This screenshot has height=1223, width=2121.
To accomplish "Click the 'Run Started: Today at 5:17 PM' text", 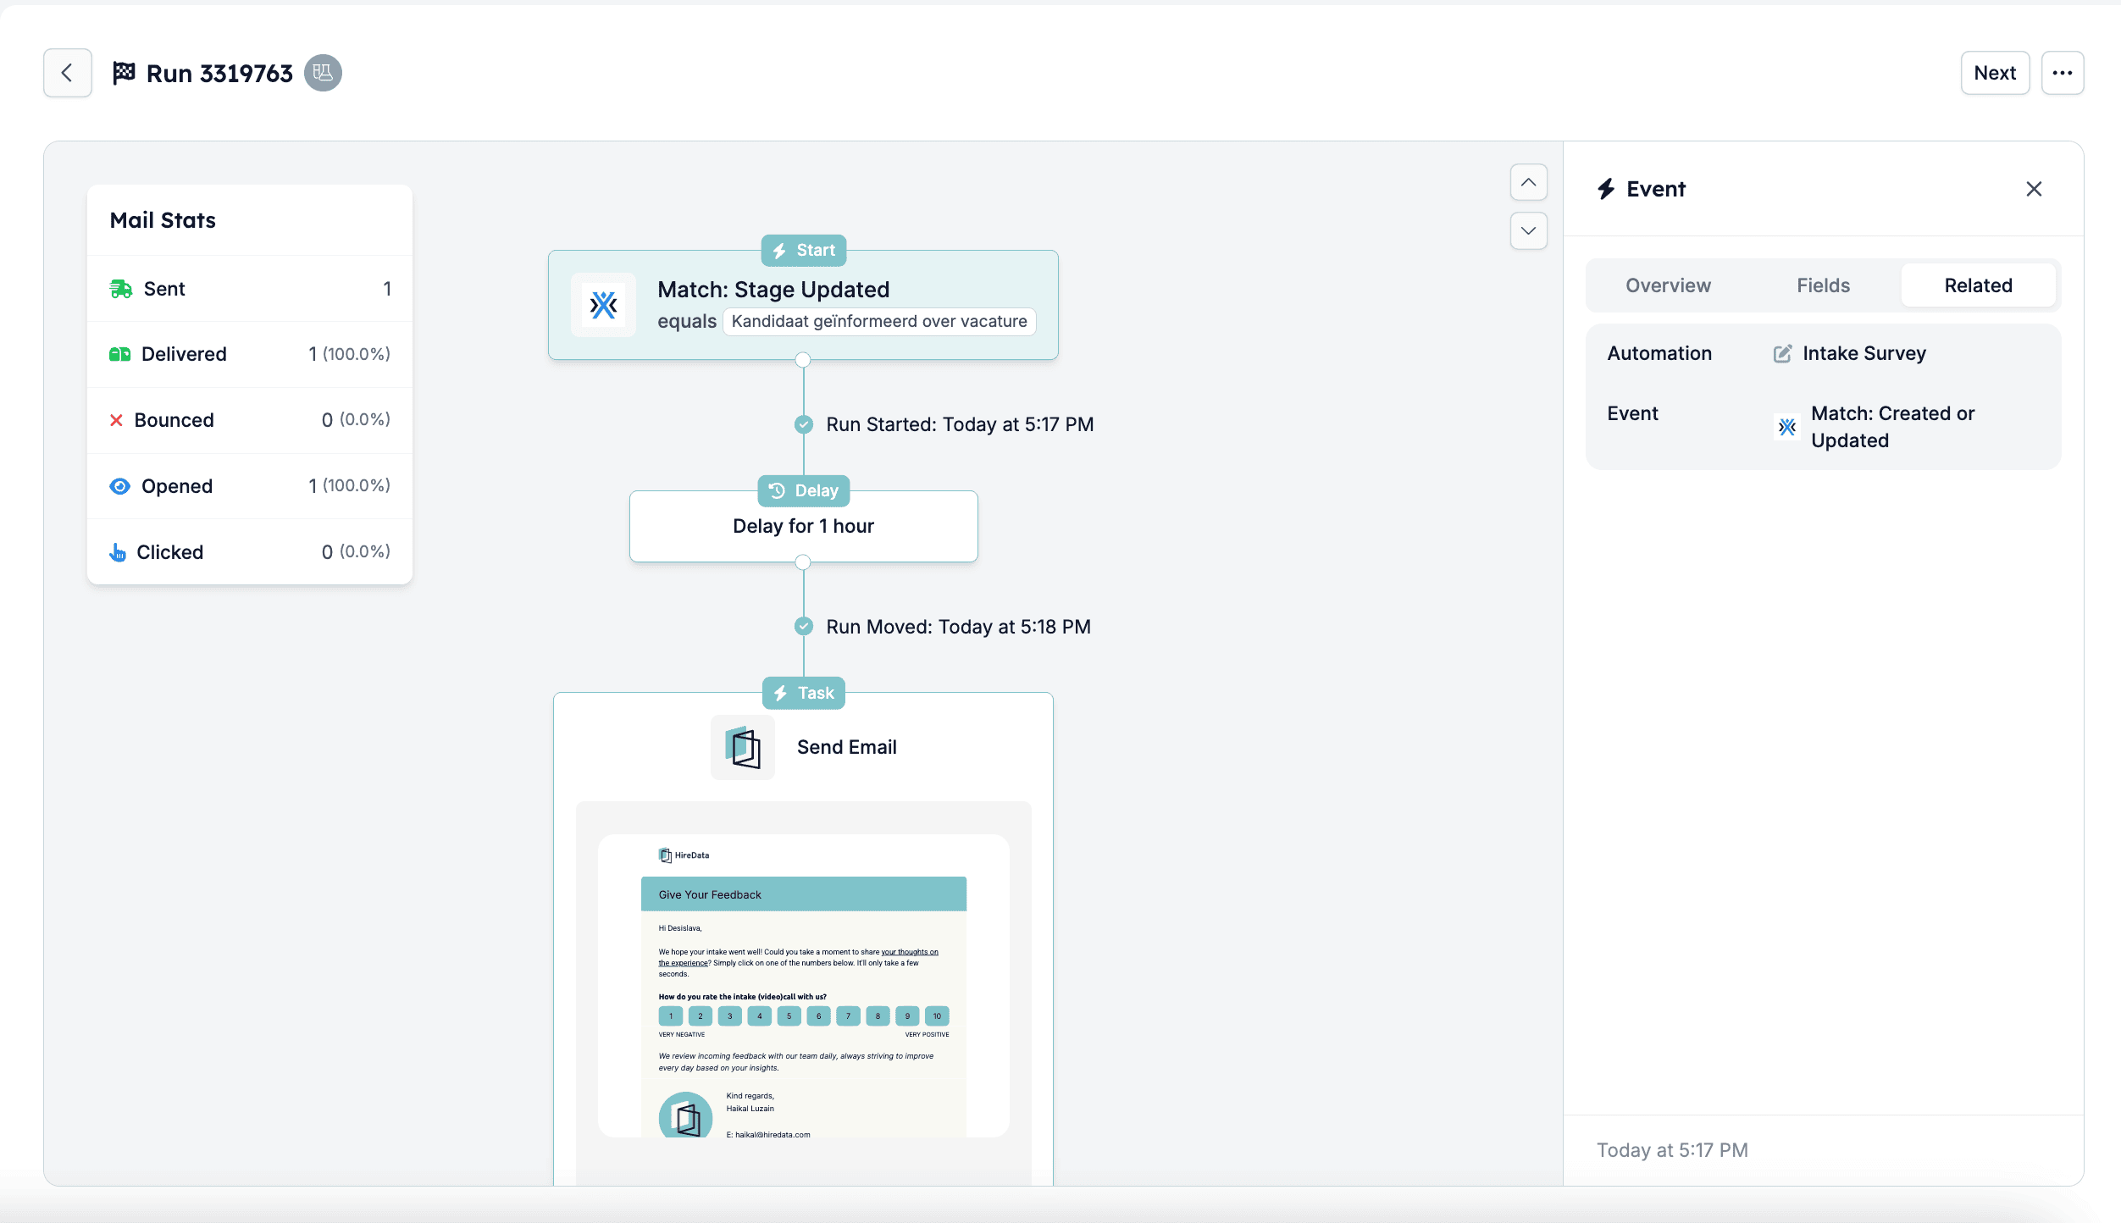I will click(960, 424).
